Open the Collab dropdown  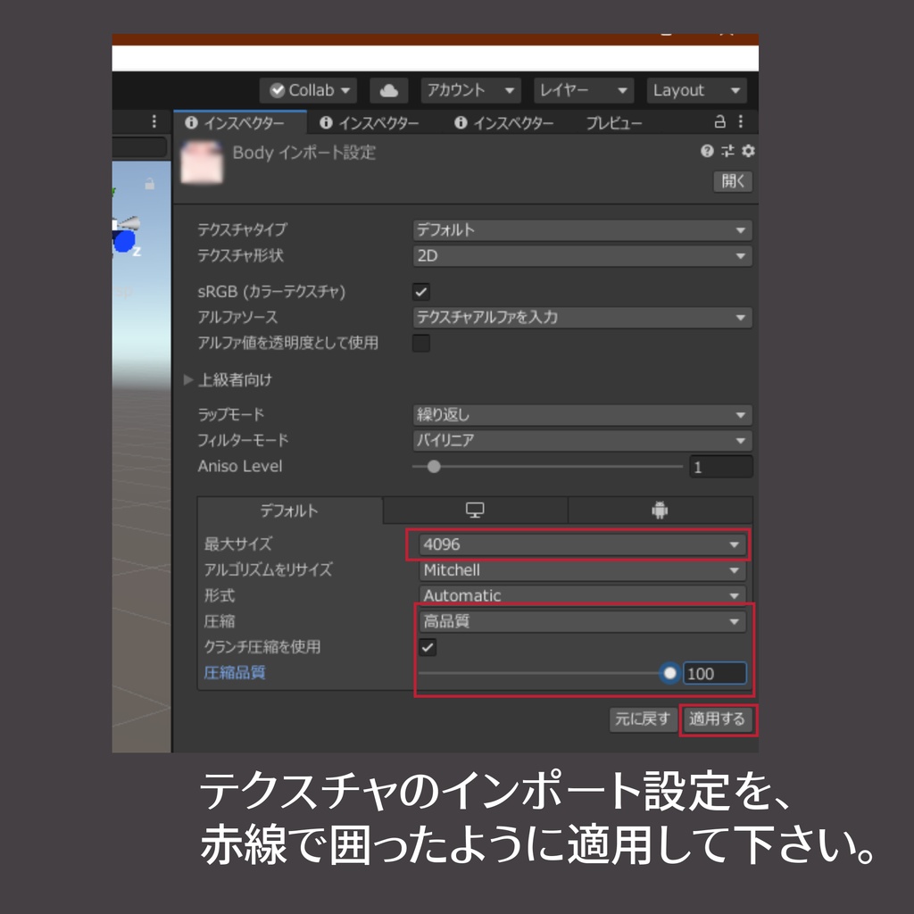(308, 90)
